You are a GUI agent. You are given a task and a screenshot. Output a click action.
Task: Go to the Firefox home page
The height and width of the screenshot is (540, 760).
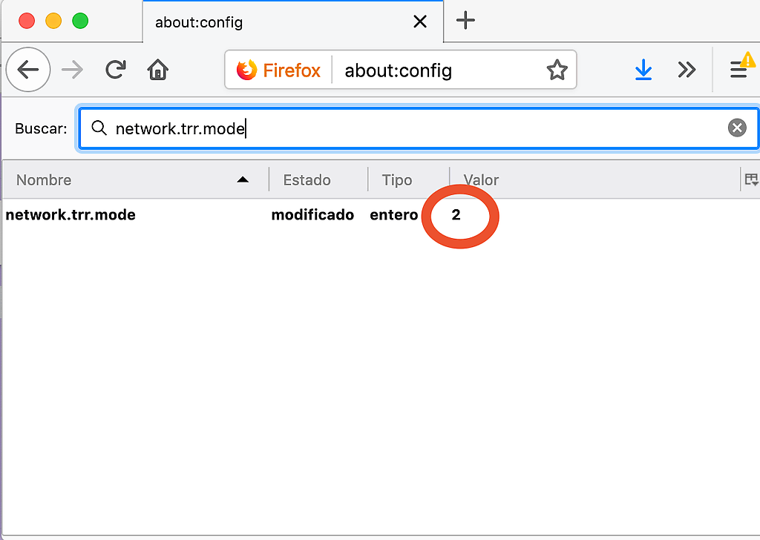pyautogui.click(x=157, y=70)
